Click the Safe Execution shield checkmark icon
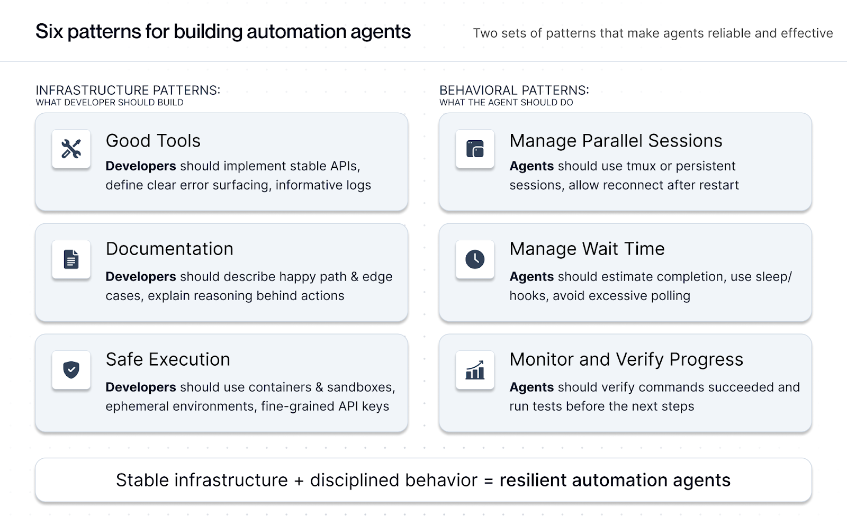Image resolution: width=847 pixels, height=525 pixels. 70,370
